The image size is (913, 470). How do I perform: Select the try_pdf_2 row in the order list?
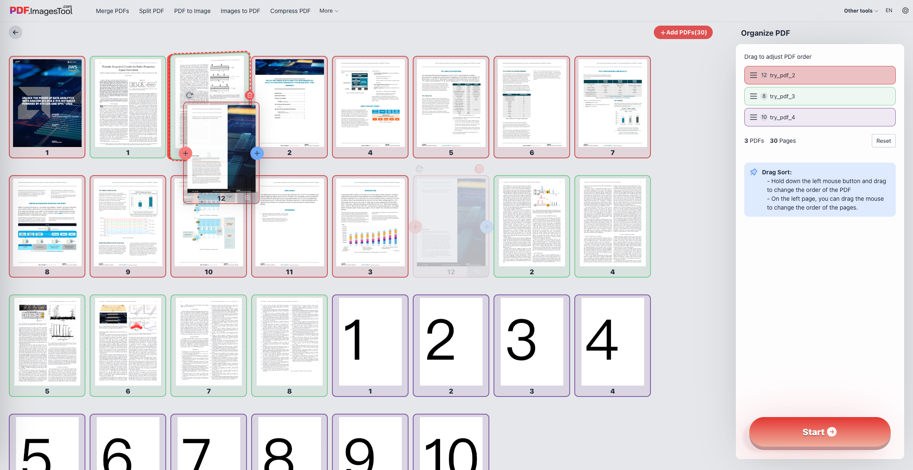[x=820, y=75]
